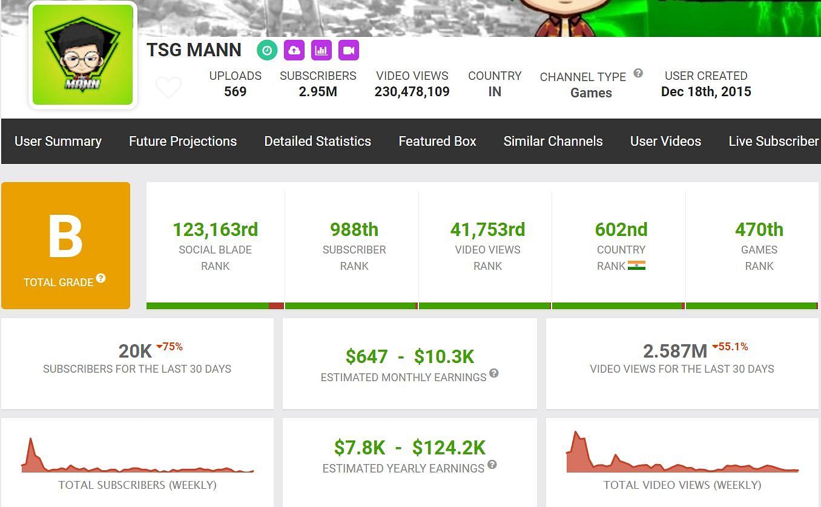Click help icon beside Estimated Monthly Earnings

[494, 373]
